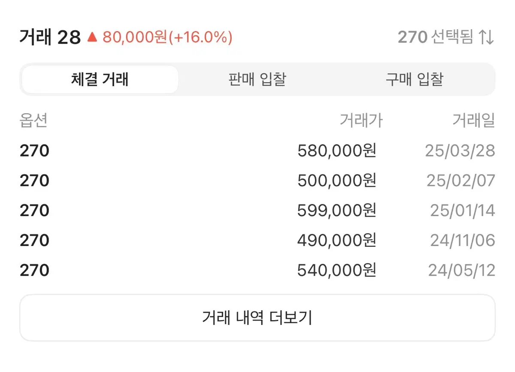Click the red price increase triangle icon
Viewport: 515px width, 372px height.
pyautogui.click(x=92, y=38)
